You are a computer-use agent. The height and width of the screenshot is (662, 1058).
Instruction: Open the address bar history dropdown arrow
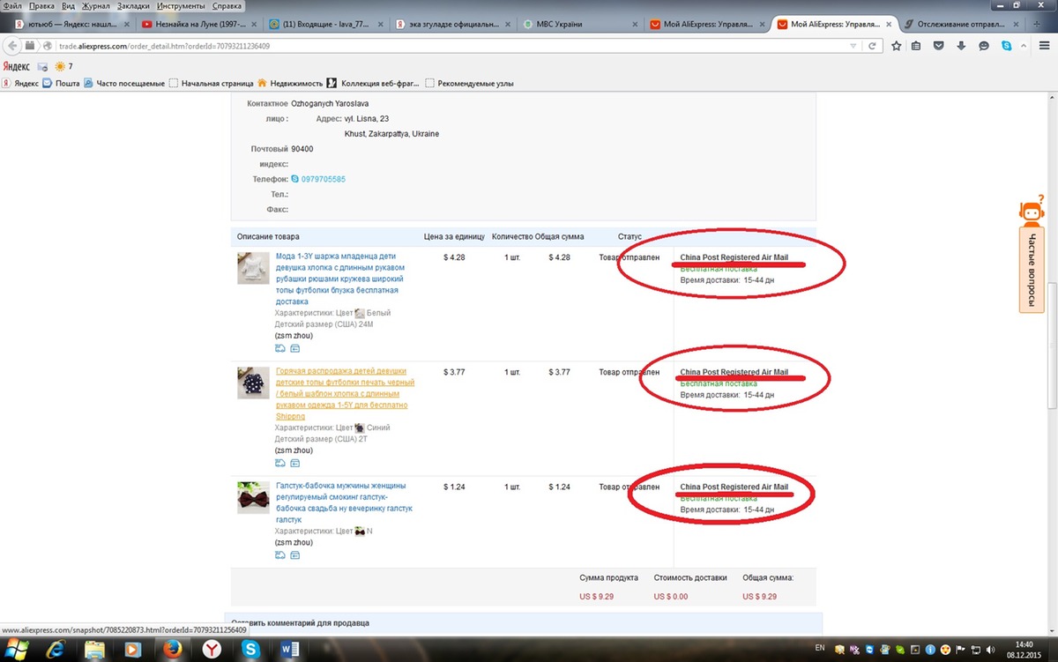[853, 46]
